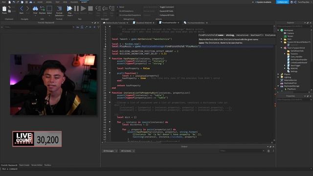Click the output clear trash icon
The height and width of the screenshot is (176, 313).
(268, 151)
